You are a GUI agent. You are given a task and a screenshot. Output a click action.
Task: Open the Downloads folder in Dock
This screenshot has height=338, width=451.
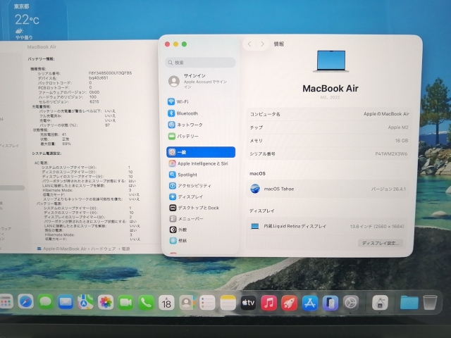[409, 303]
